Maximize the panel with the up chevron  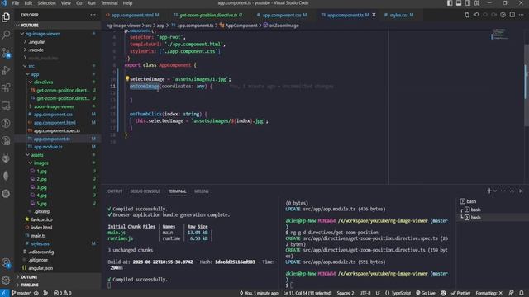(x=512, y=191)
